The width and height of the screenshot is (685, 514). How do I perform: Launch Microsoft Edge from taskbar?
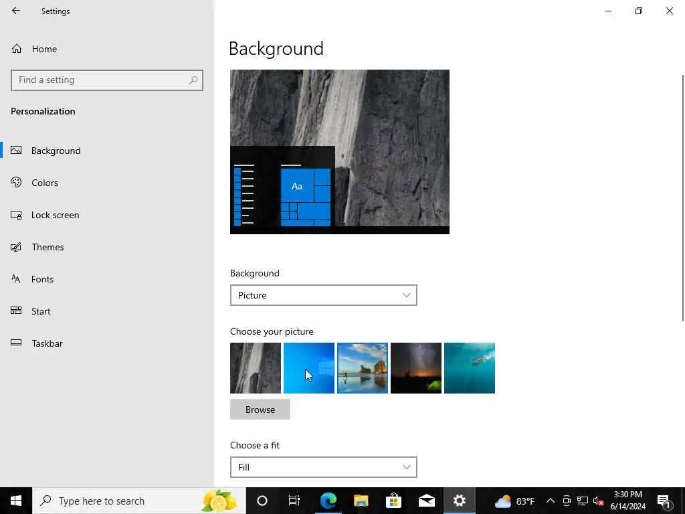point(328,501)
